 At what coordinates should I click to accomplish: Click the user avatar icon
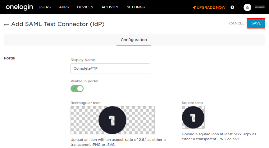tap(247, 7)
